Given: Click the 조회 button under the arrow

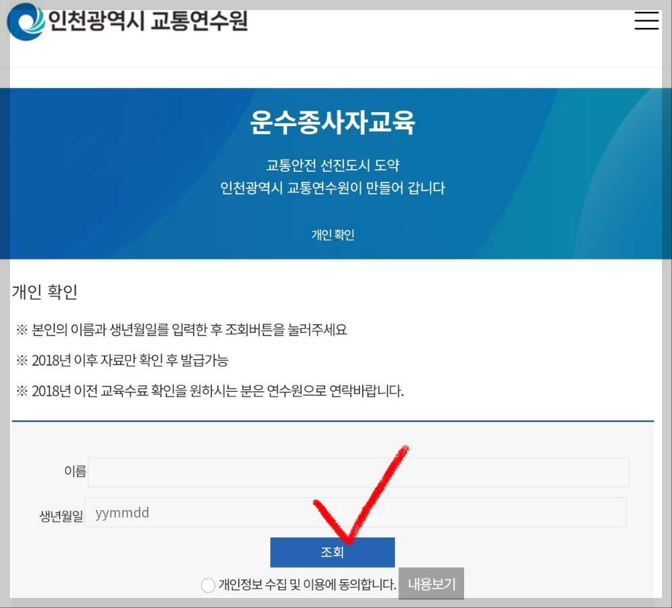Looking at the screenshot, I should pos(333,552).
